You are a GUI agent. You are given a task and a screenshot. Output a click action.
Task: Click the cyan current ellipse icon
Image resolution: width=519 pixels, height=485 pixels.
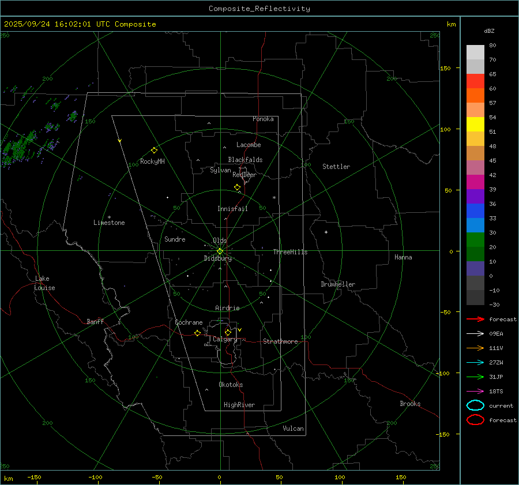(x=475, y=405)
